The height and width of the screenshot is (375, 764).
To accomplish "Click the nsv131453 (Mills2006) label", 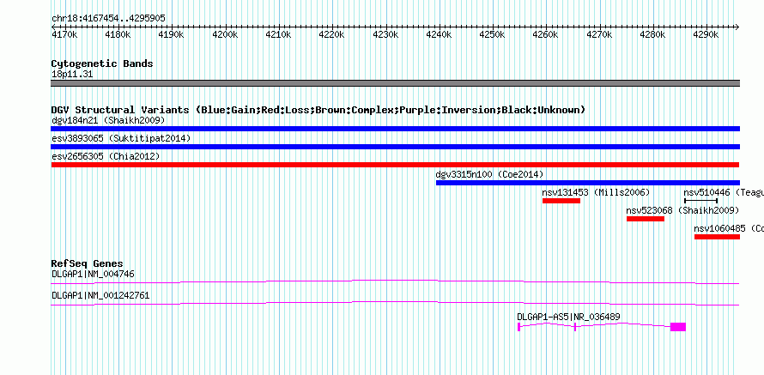I will (596, 192).
